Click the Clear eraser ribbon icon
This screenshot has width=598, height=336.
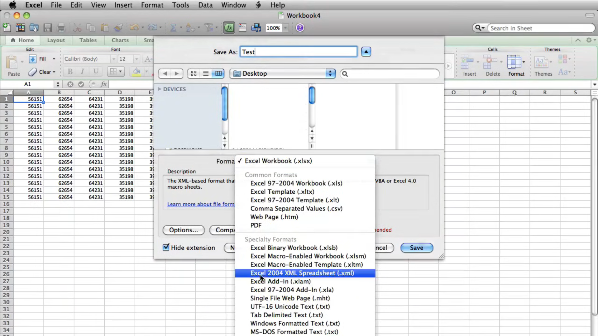[x=32, y=72]
